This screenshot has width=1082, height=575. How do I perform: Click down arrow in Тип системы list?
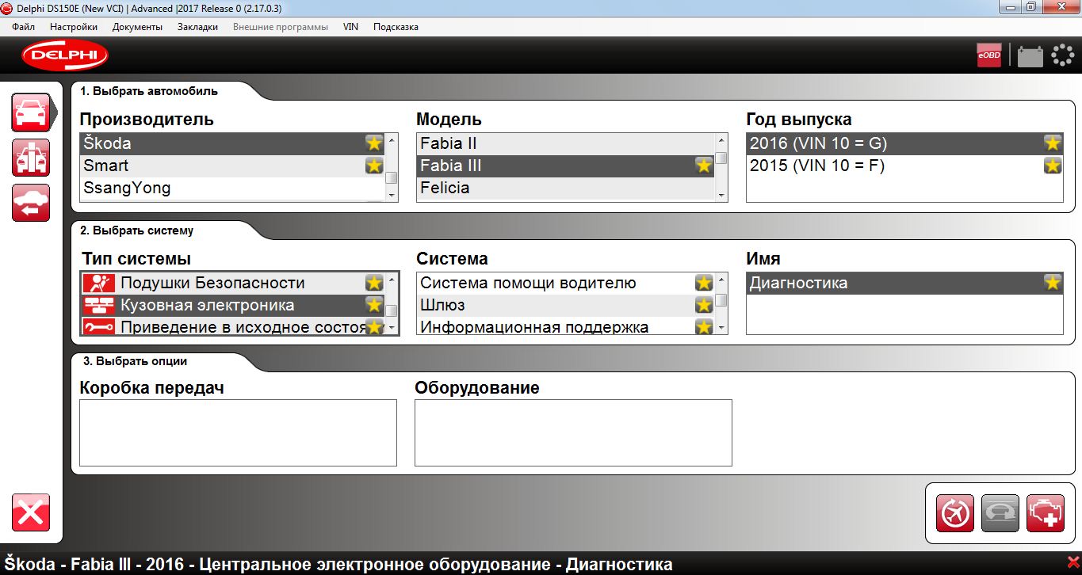(391, 327)
